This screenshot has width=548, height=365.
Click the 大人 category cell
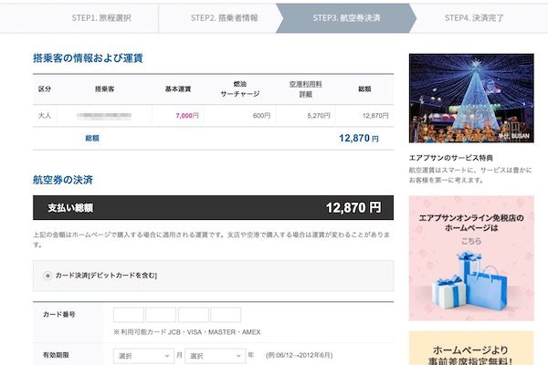point(45,116)
